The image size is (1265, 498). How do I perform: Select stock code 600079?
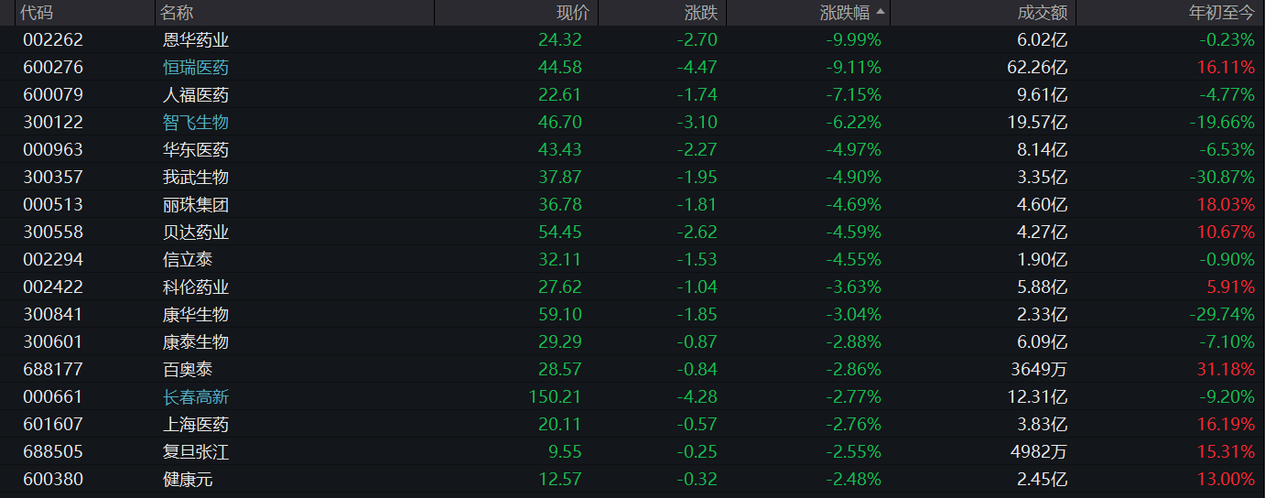click(53, 95)
